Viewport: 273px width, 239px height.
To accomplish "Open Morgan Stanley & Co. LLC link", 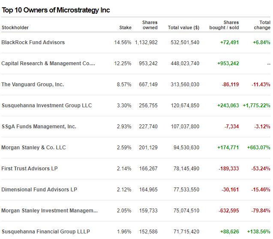I will coord(33,148).
